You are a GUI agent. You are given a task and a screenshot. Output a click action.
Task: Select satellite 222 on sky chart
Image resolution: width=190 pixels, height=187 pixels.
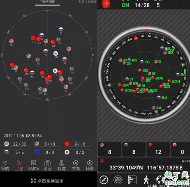[x=38, y=60]
